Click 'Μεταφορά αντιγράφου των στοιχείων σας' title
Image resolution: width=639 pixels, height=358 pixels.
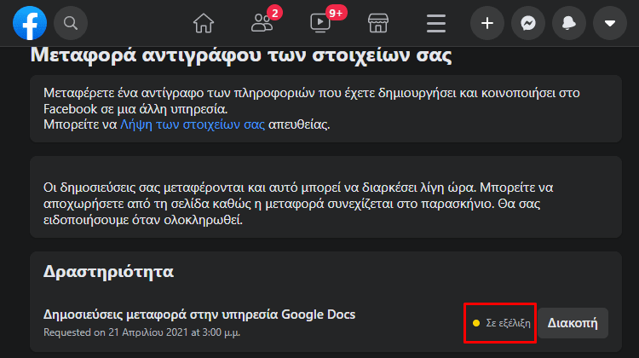pyautogui.click(x=241, y=55)
